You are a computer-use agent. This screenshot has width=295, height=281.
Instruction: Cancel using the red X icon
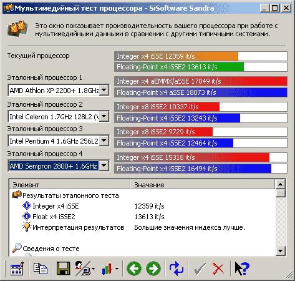click(218, 269)
